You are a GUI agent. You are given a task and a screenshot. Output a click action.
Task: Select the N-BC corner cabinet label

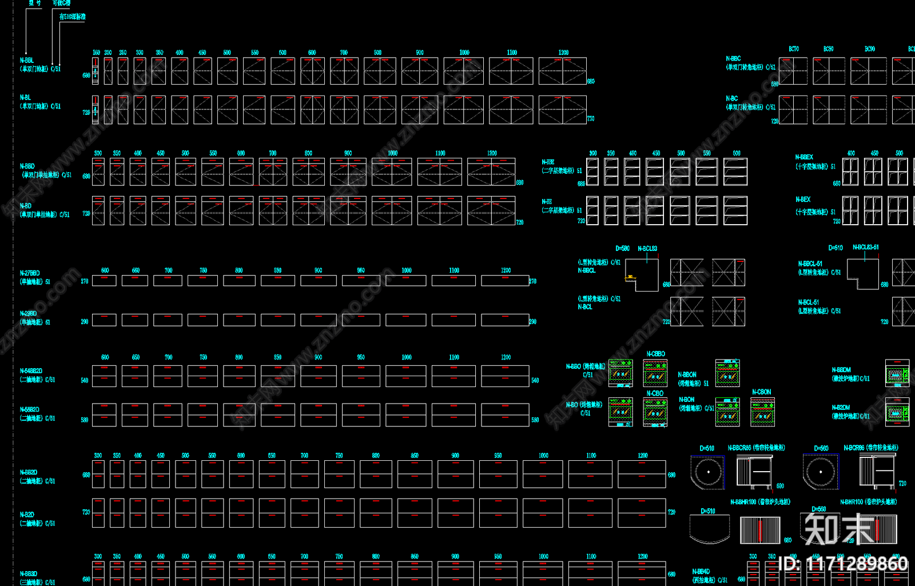[x=731, y=99]
